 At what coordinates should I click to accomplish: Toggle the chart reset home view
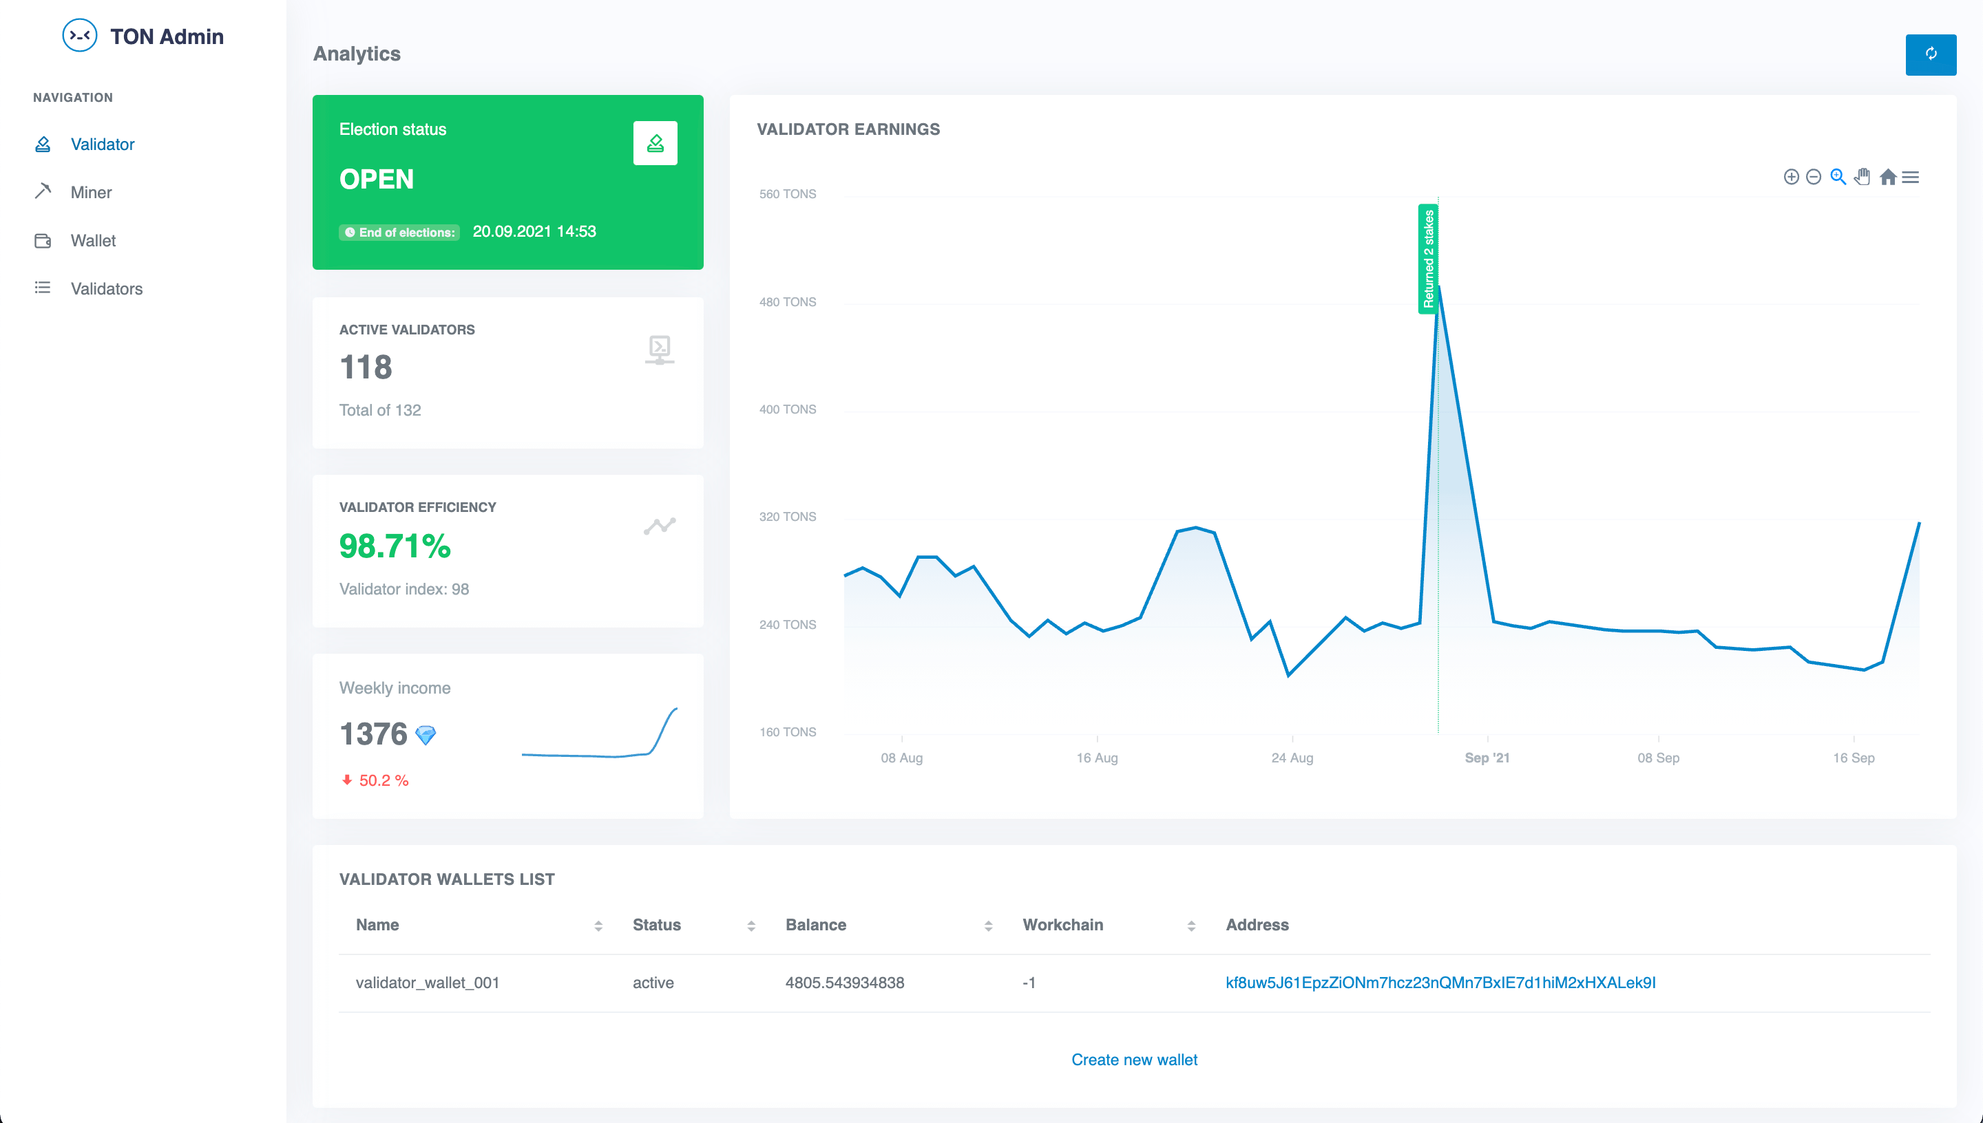[1888, 175]
